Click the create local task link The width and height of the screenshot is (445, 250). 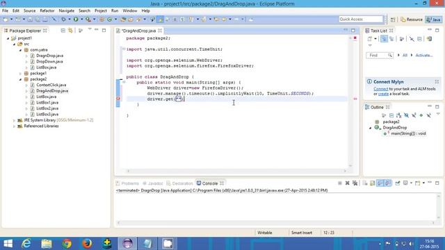(383, 94)
